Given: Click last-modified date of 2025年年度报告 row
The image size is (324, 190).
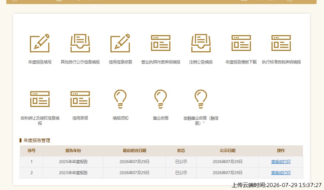Looking at the screenshot, I should (134, 162).
